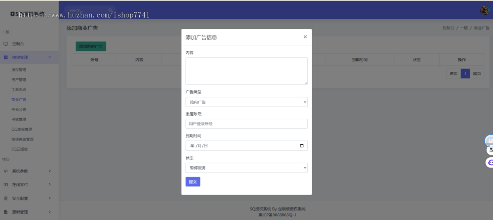Open QQ免签管理 submenu item
Screen dimensions: 493x220
pyautogui.click(x=22, y=129)
